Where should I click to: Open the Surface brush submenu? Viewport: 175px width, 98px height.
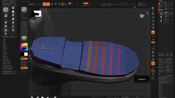pyautogui.click(x=4, y=54)
